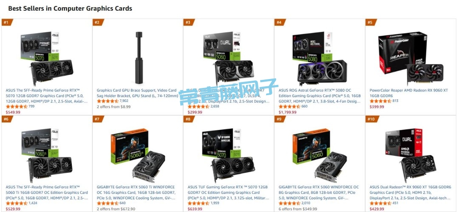
Task: Open the PowerColor Reaper RX 9060 XT image
Action: coord(411,57)
